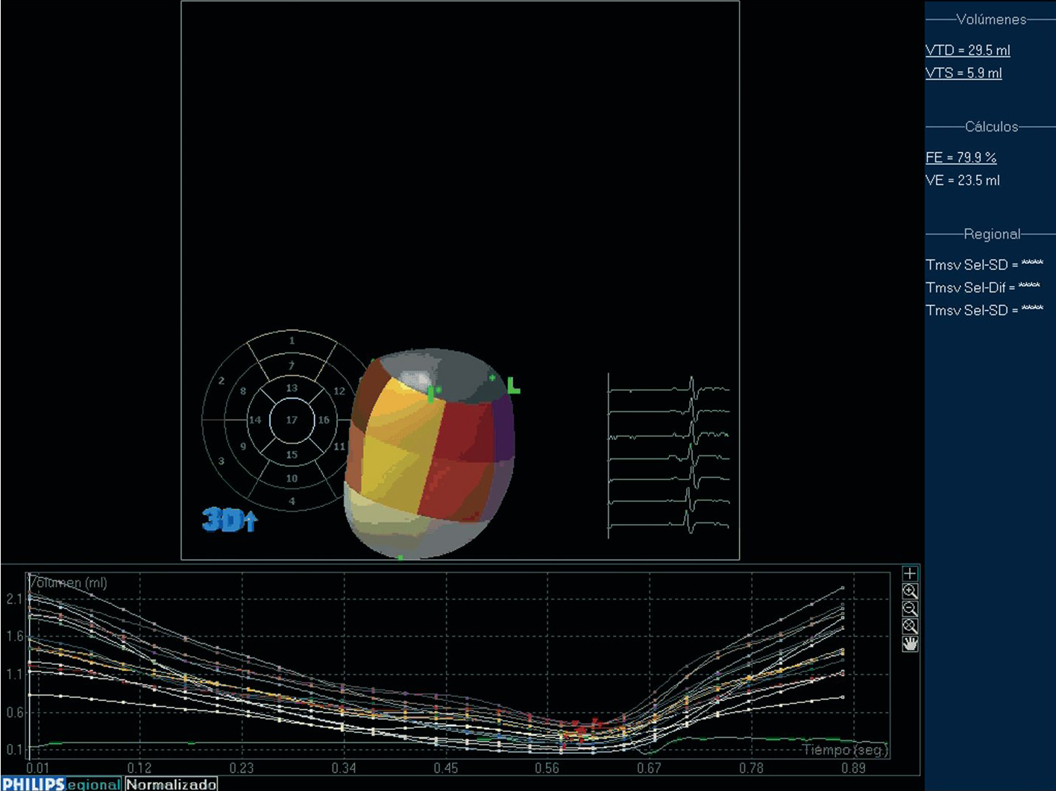Viewport: 1056px width, 791px height.
Task: Click the green L marker on model
Action: (513, 386)
